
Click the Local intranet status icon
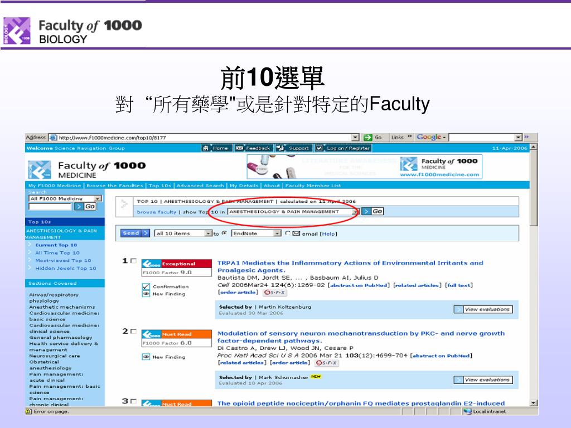468,411
